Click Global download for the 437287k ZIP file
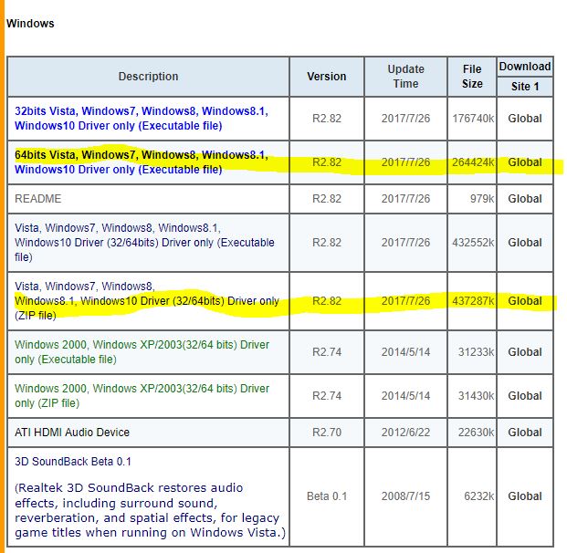This screenshot has width=567, height=553. pyautogui.click(x=525, y=301)
